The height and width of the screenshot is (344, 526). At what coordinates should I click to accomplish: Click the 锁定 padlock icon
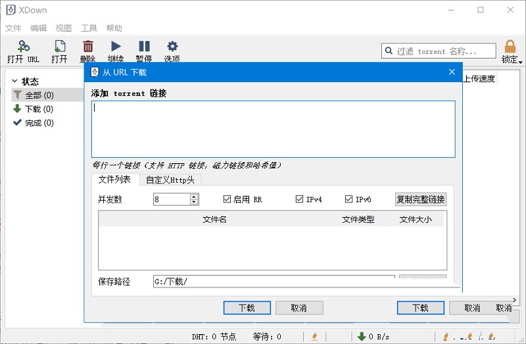click(x=510, y=46)
